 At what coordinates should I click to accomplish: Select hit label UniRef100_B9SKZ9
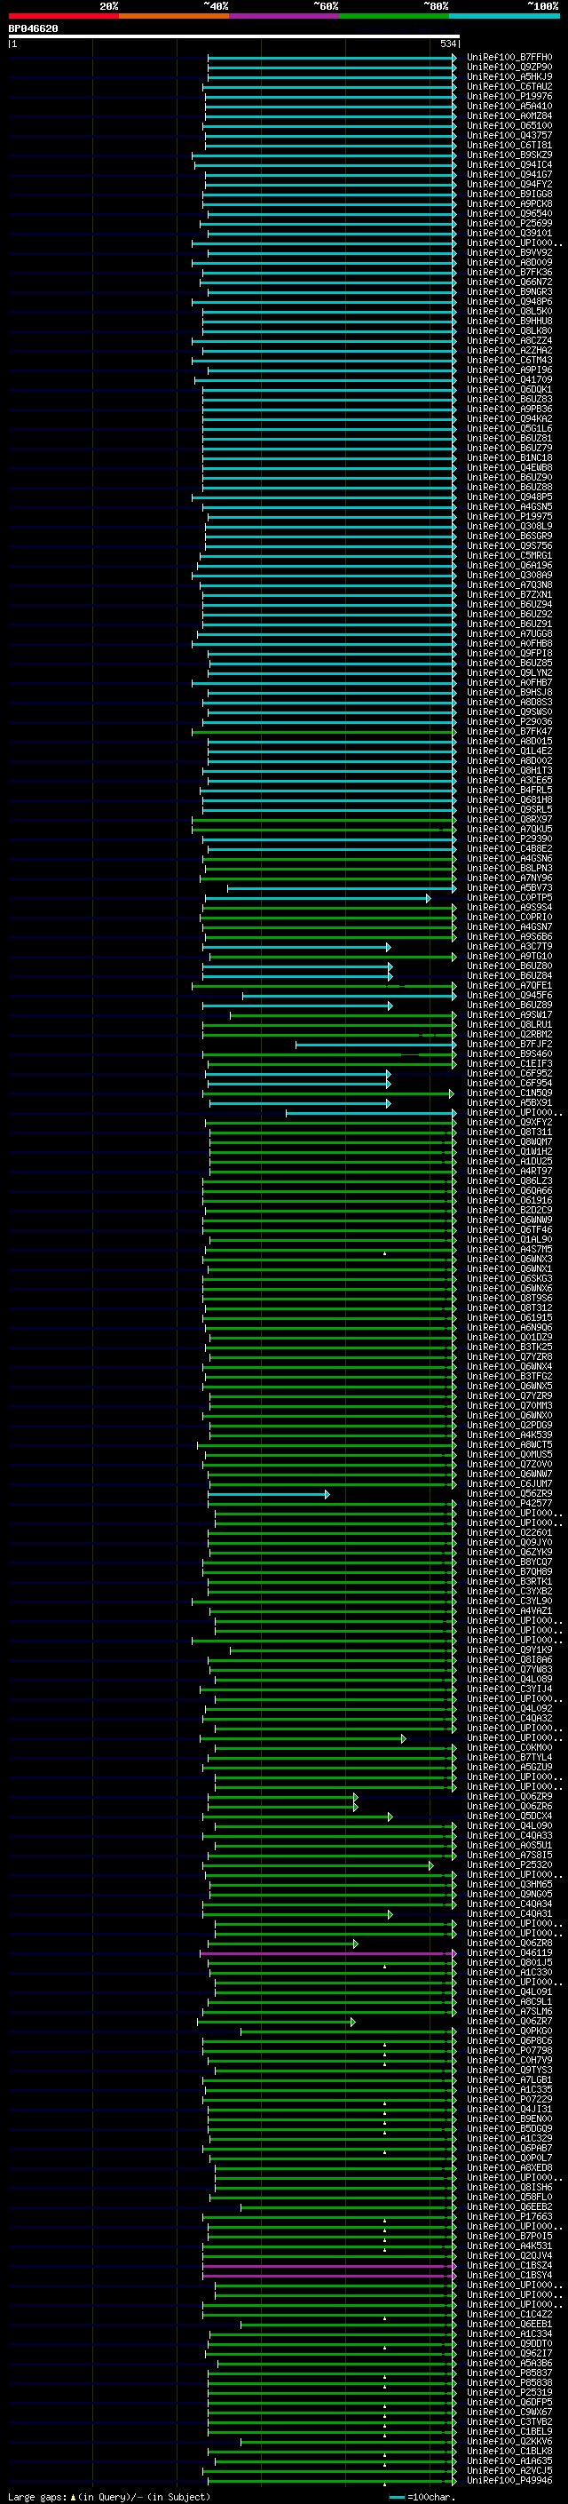[509, 155]
